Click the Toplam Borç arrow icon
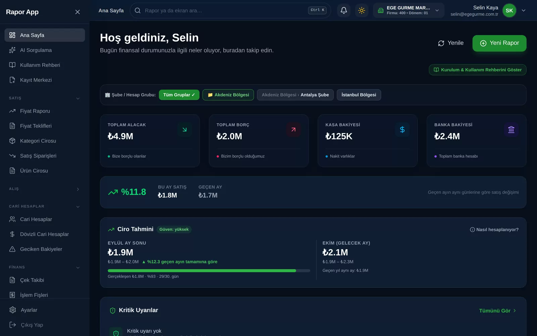Viewport: 537px width, 336px height. pyautogui.click(x=293, y=130)
